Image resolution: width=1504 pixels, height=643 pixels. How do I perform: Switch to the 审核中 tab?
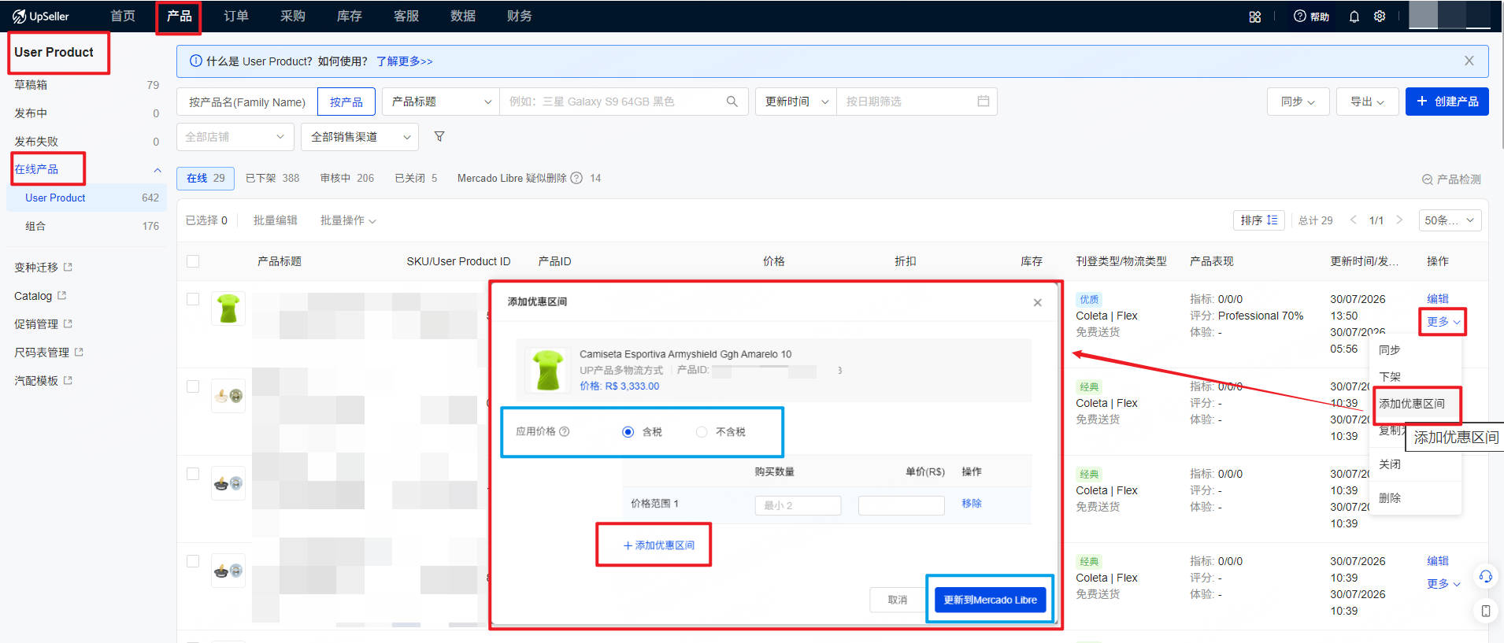pos(347,178)
